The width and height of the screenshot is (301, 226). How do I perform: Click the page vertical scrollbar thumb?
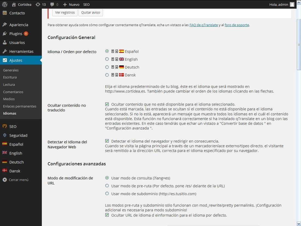pyautogui.click(x=299, y=45)
